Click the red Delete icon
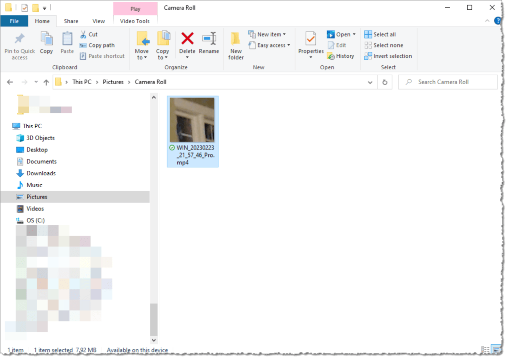Screen dimensions: 508x360 187,40
